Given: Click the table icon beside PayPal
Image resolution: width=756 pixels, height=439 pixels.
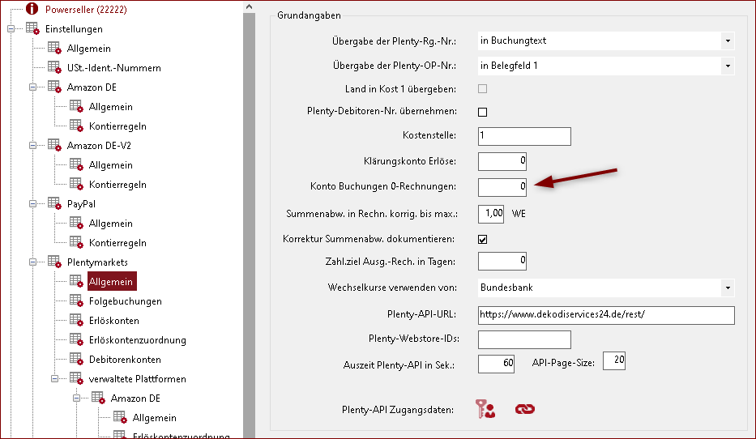Looking at the screenshot, I should tap(55, 203).
